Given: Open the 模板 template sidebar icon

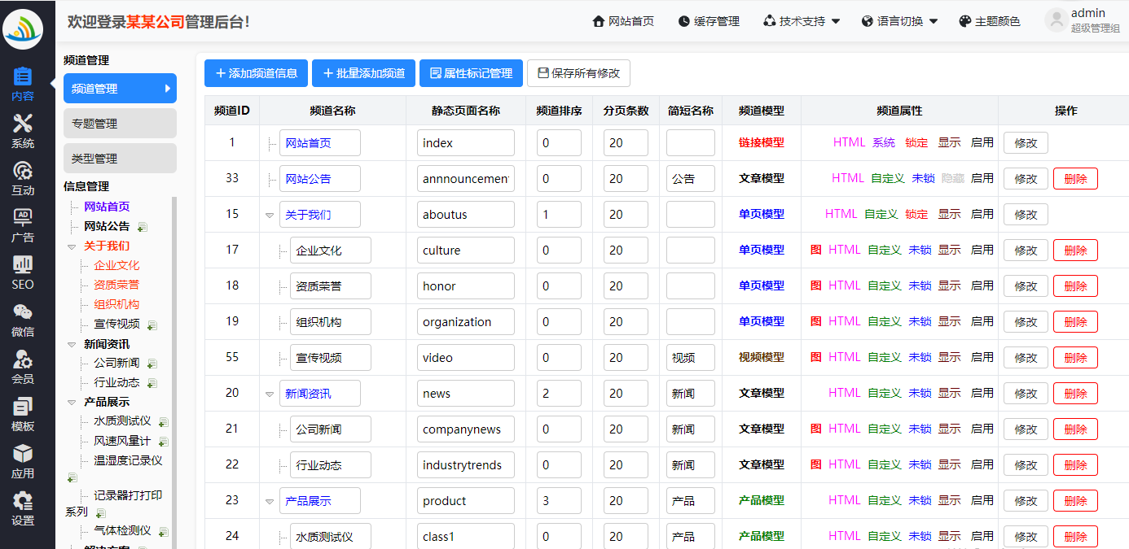Looking at the screenshot, I should point(23,414).
